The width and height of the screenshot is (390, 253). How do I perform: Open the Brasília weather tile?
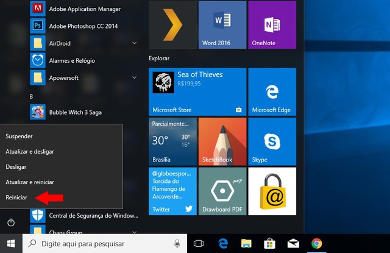[x=172, y=141]
